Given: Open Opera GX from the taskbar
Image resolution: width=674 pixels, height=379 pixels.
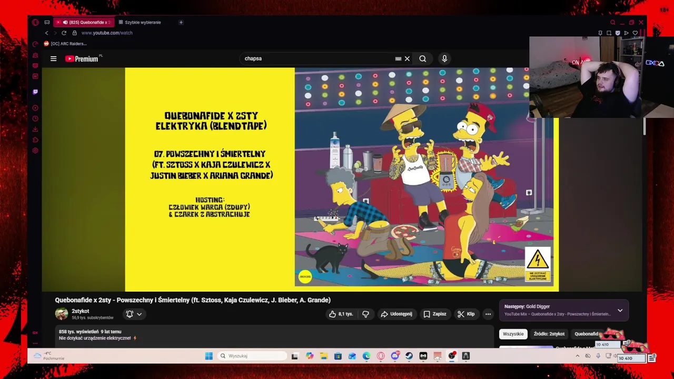Looking at the screenshot, I should [x=381, y=356].
